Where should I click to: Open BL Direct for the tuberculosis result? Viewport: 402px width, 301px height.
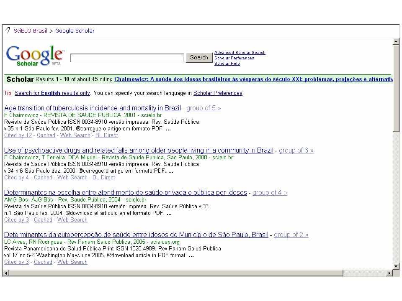[107, 135]
